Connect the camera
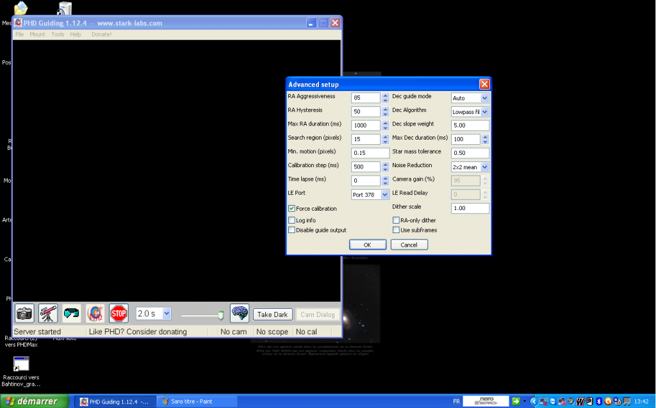This screenshot has width=656, height=408. click(x=24, y=313)
